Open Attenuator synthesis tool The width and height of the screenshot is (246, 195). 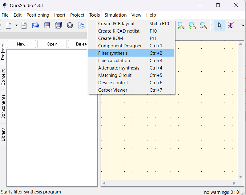pyautogui.click(x=131, y=68)
